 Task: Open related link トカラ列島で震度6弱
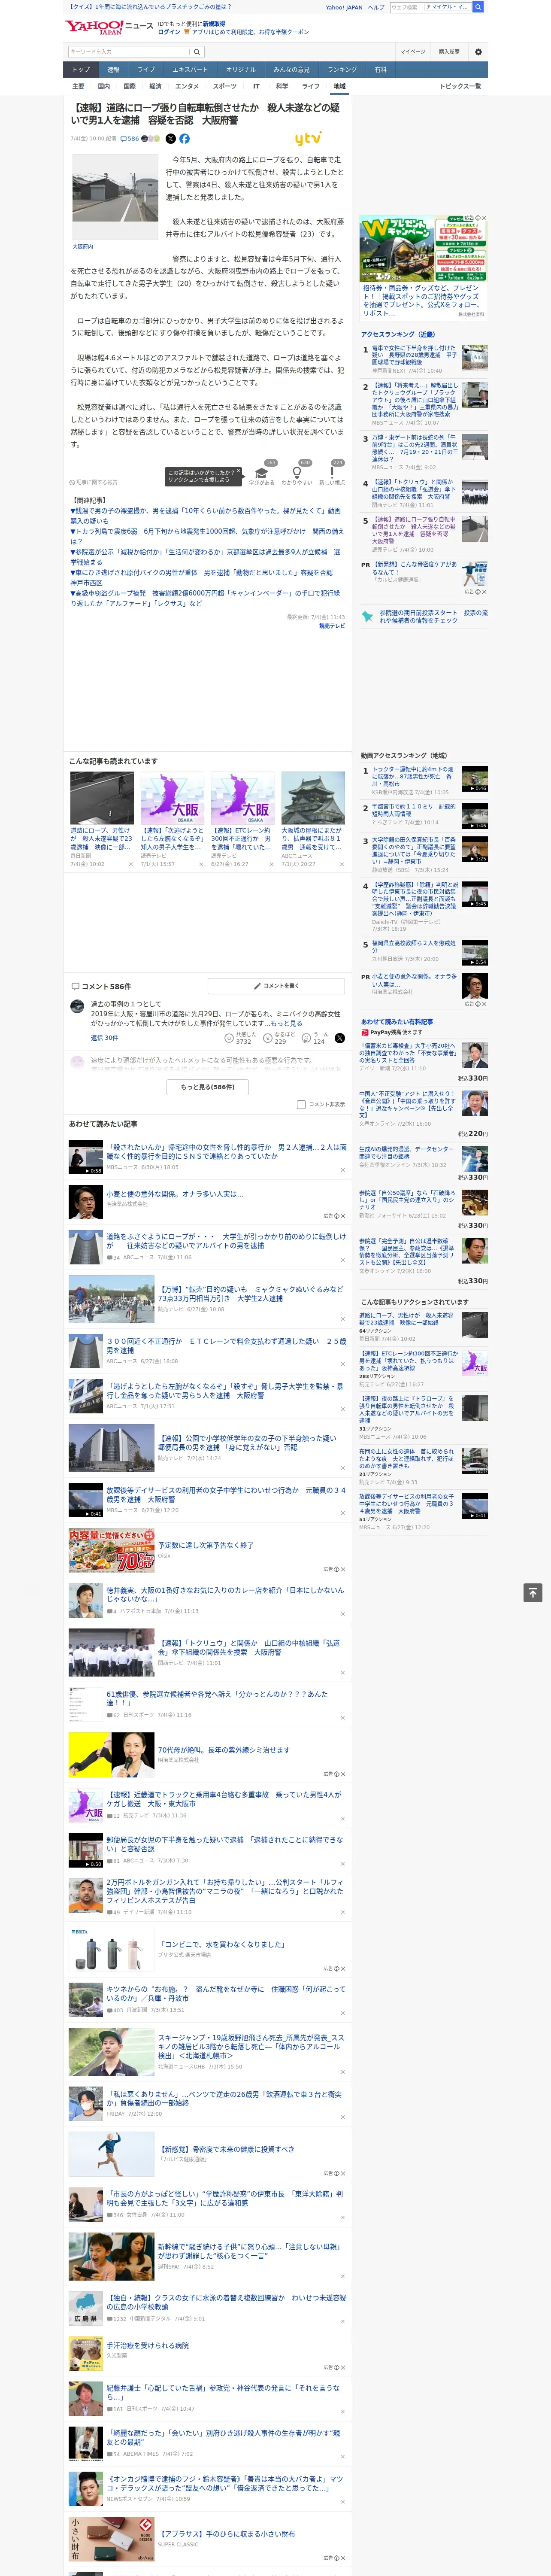207,536
